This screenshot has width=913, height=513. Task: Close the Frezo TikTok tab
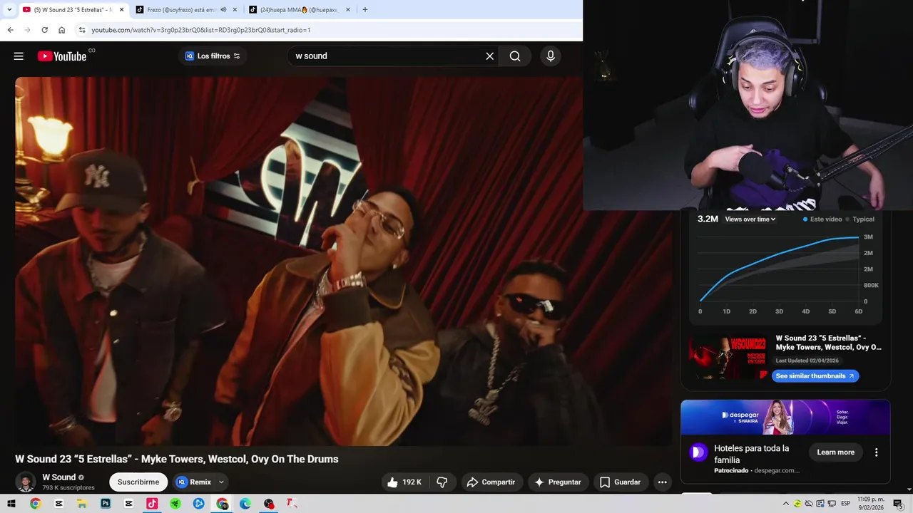235,10
